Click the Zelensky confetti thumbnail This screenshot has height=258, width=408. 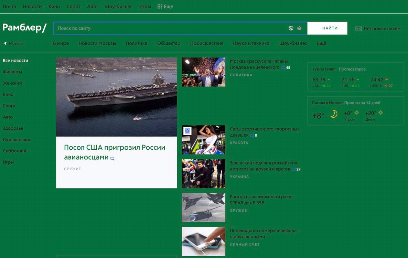pos(203,72)
